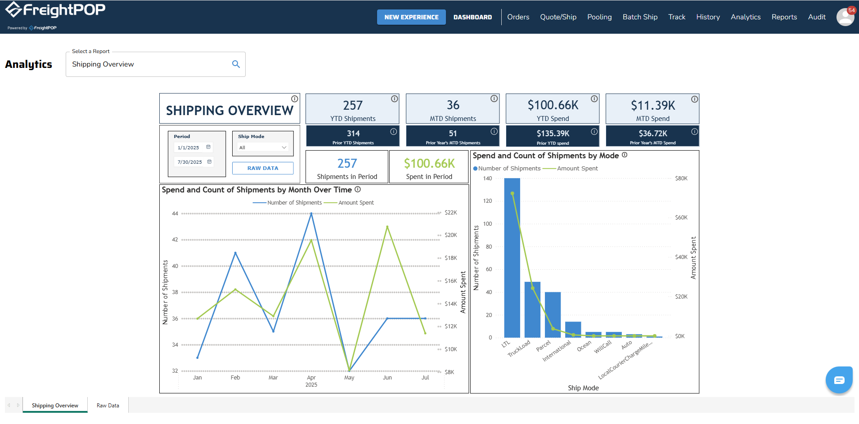This screenshot has height=424, width=859.
Task: Click the Number of Shipments legend marker in Mode chart
Action: (x=475, y=169)
